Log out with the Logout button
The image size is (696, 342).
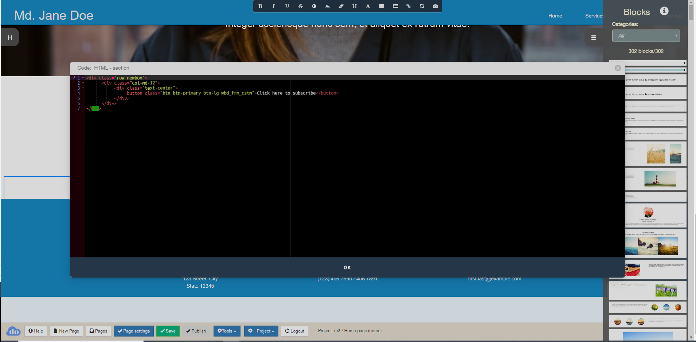[x=295, y=331]
